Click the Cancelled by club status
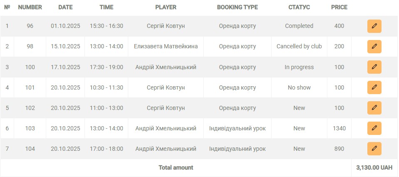Image resolution: width=399 pixels, height=177 pixels. click(299, 46)
